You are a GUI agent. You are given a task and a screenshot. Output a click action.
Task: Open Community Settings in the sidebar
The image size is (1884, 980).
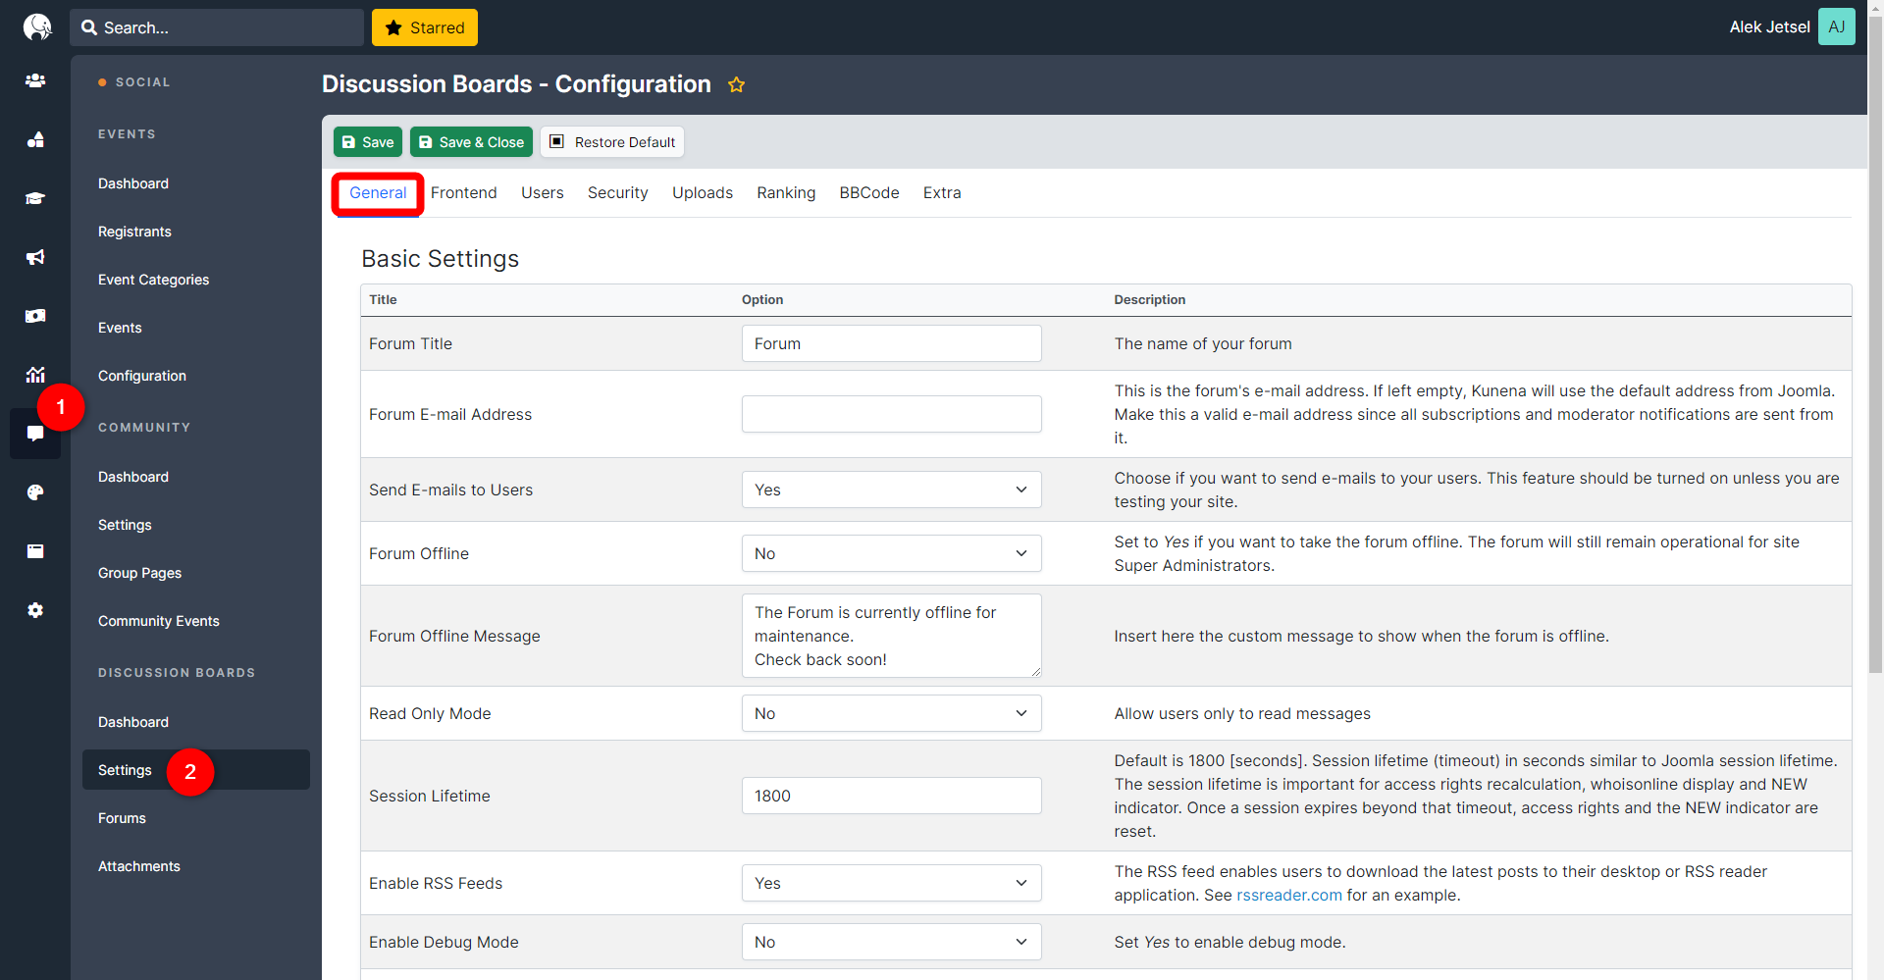tap(125, 525)
